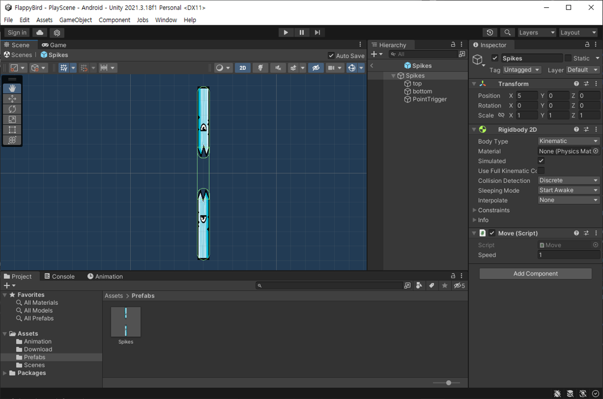Toggle Spikes active checkbox in Inspector

coord(495,58)
